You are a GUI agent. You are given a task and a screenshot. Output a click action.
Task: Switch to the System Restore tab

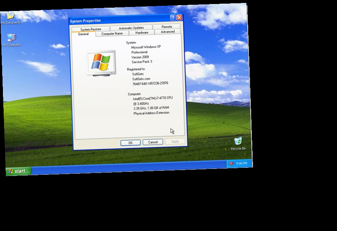(x=91, y=29)
